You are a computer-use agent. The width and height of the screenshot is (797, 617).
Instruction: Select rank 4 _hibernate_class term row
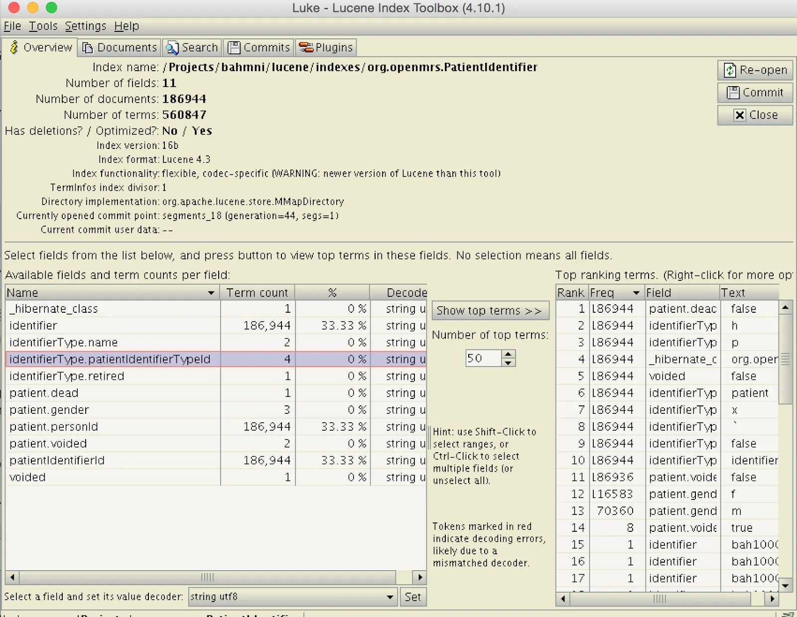coord(667,359)
